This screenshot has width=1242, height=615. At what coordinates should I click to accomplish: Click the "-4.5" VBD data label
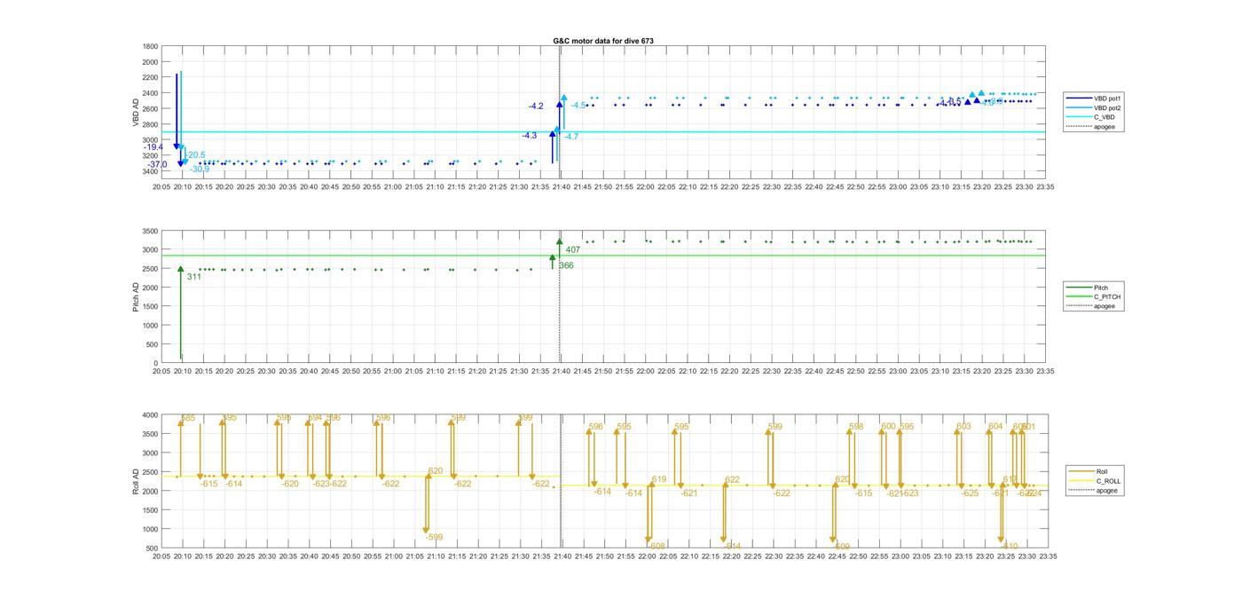[x=578, y=106]
